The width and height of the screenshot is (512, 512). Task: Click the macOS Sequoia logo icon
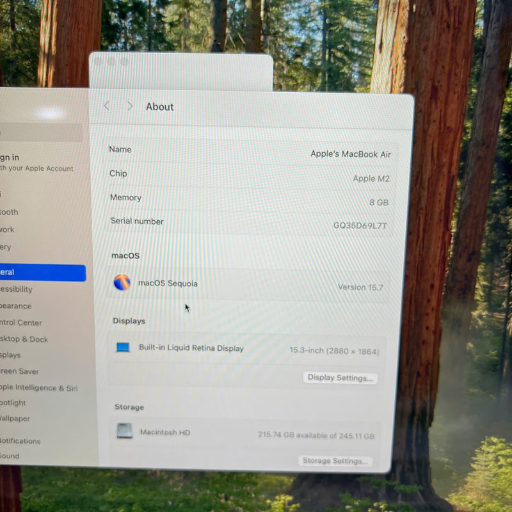click(122, 282)
